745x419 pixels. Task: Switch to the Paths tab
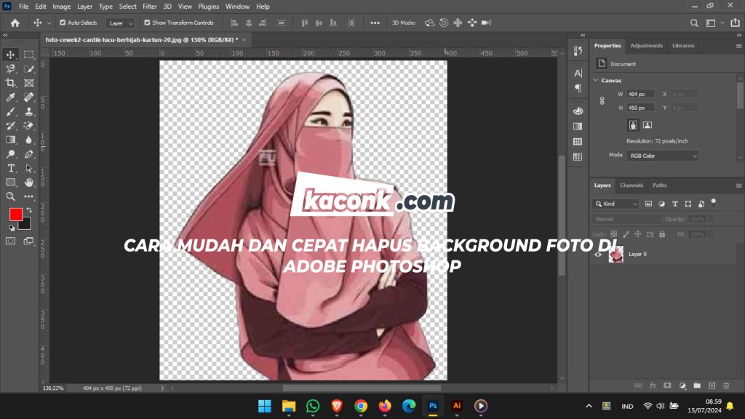tap(659, 185)
